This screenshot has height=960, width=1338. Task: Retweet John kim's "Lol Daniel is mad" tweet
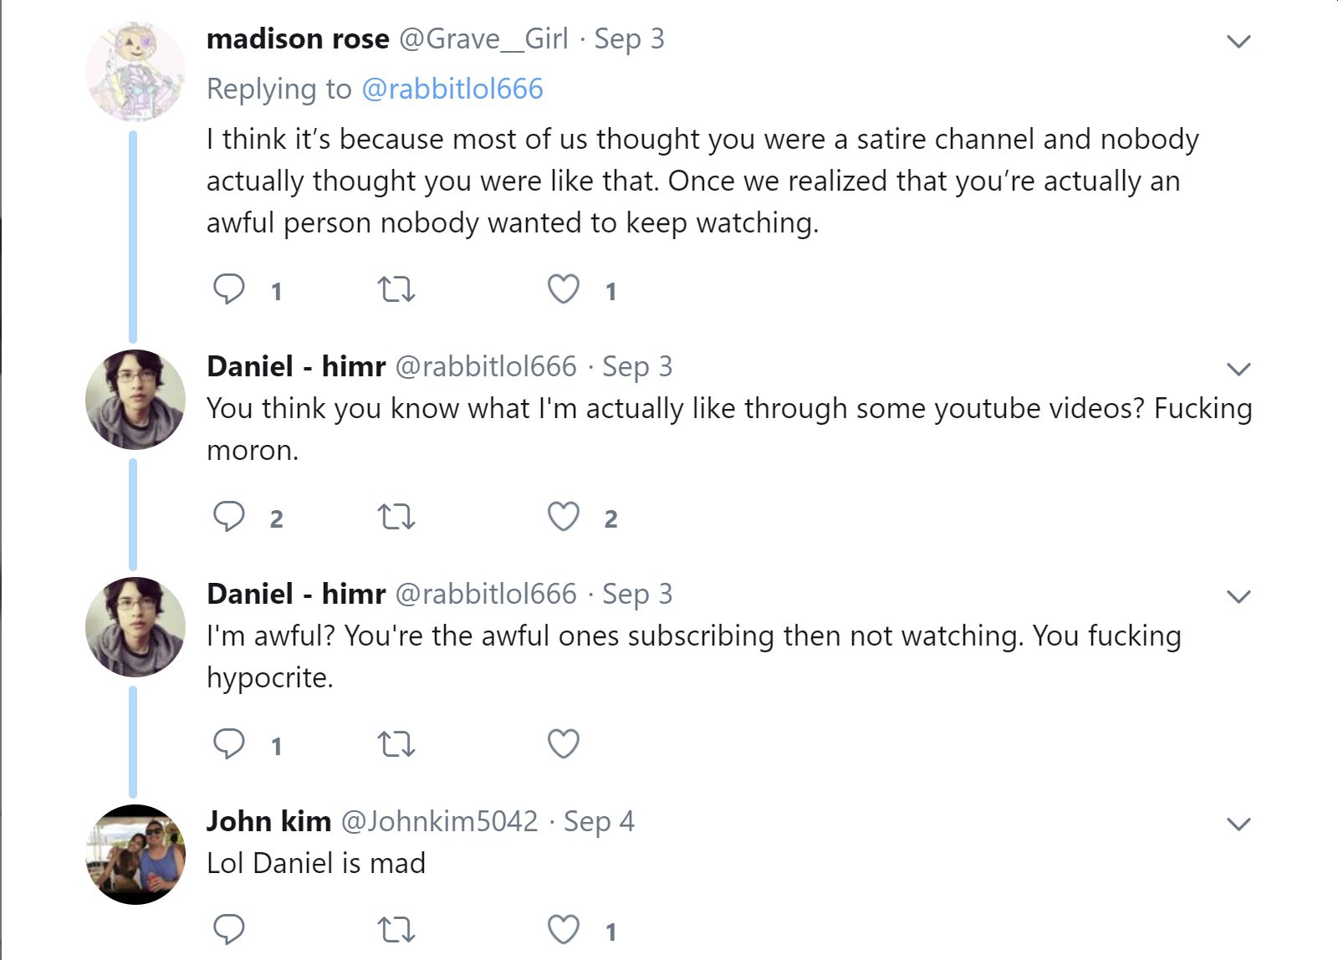pos(396,929)
